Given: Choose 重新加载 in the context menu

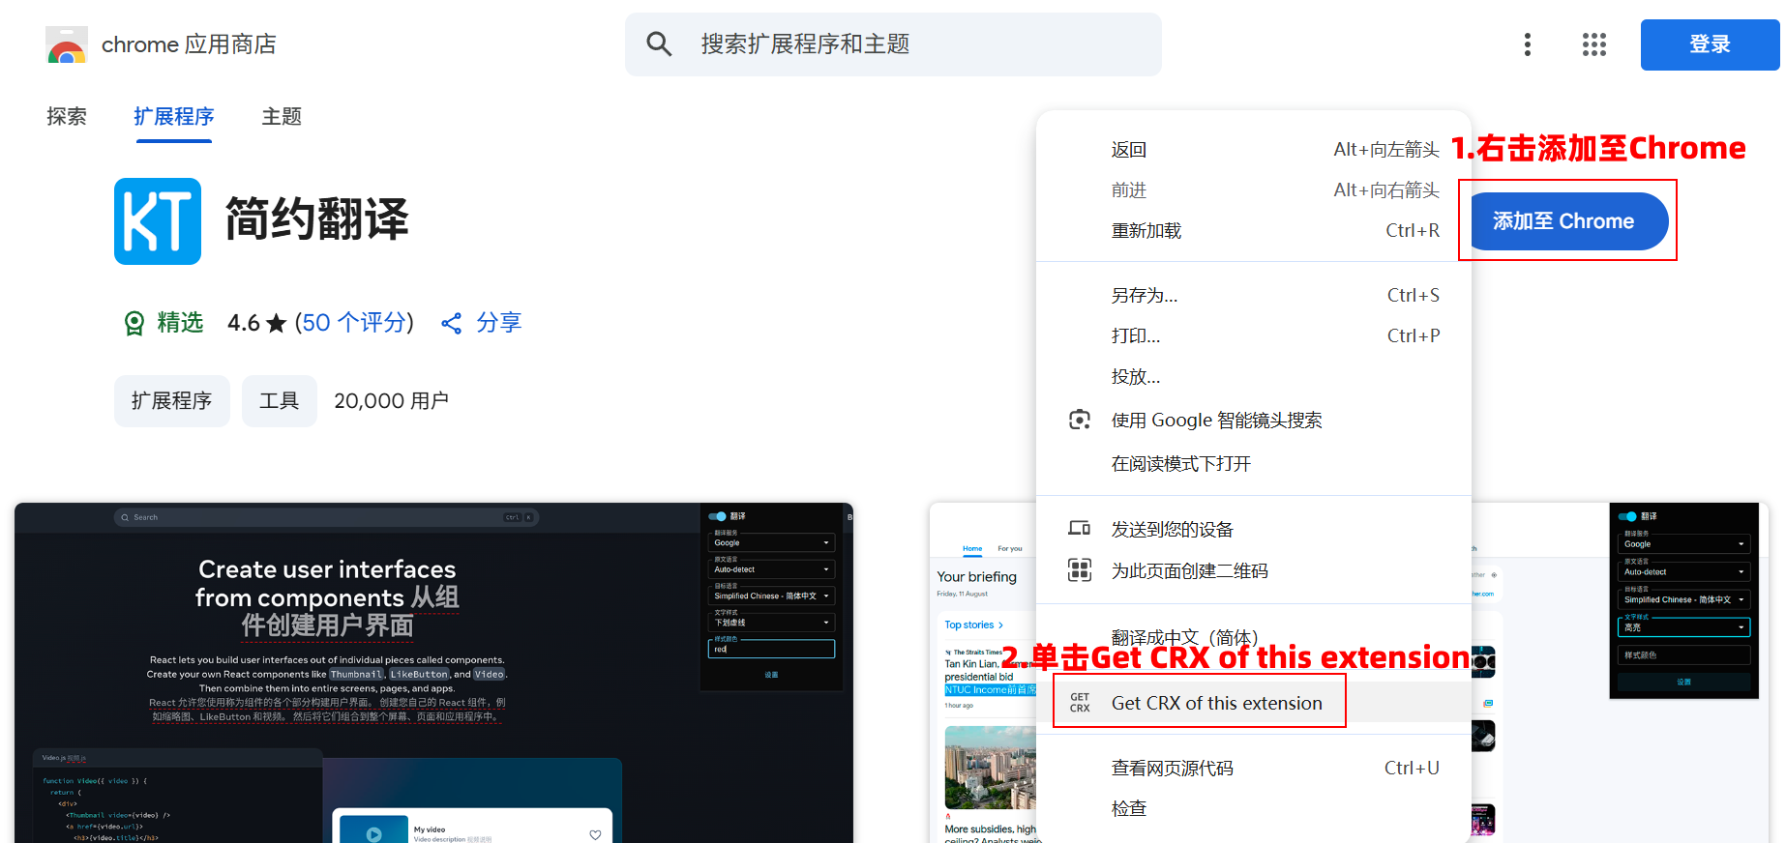Looking at the screenshot, I should tap(1254, 231).
